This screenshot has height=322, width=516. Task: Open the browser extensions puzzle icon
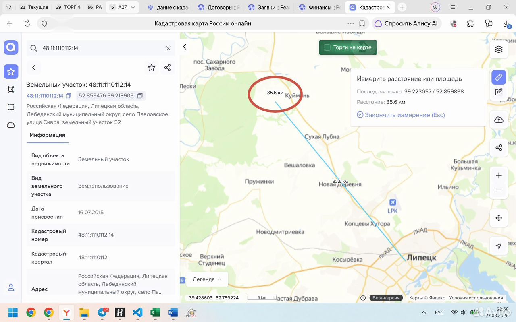471,23
